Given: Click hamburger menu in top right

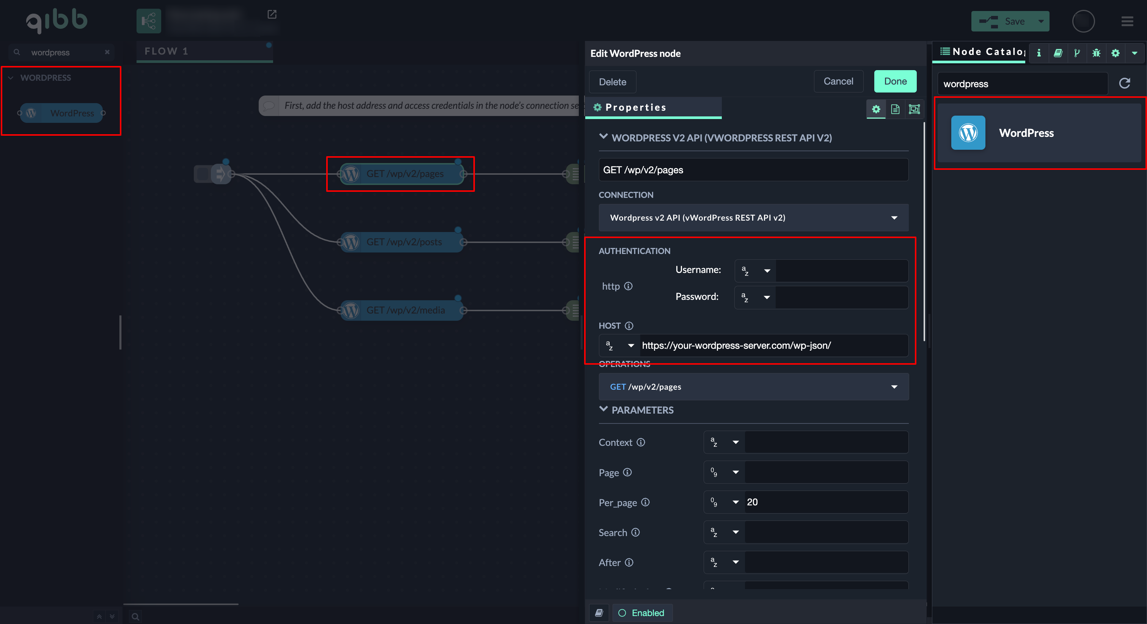Looking at the screenshot, I should (x=1127, y=21).
